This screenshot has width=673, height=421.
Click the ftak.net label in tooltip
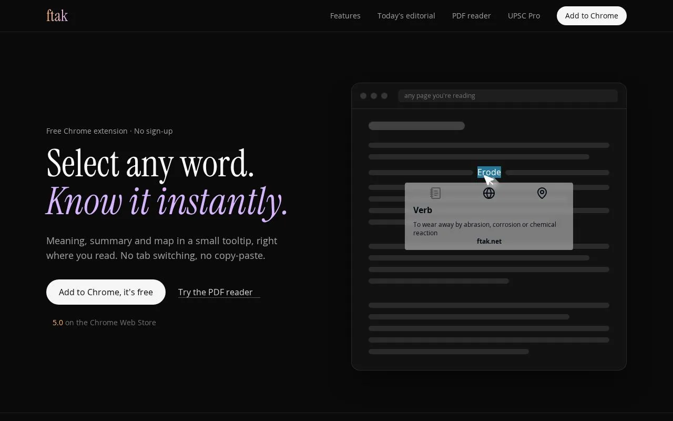489,241
